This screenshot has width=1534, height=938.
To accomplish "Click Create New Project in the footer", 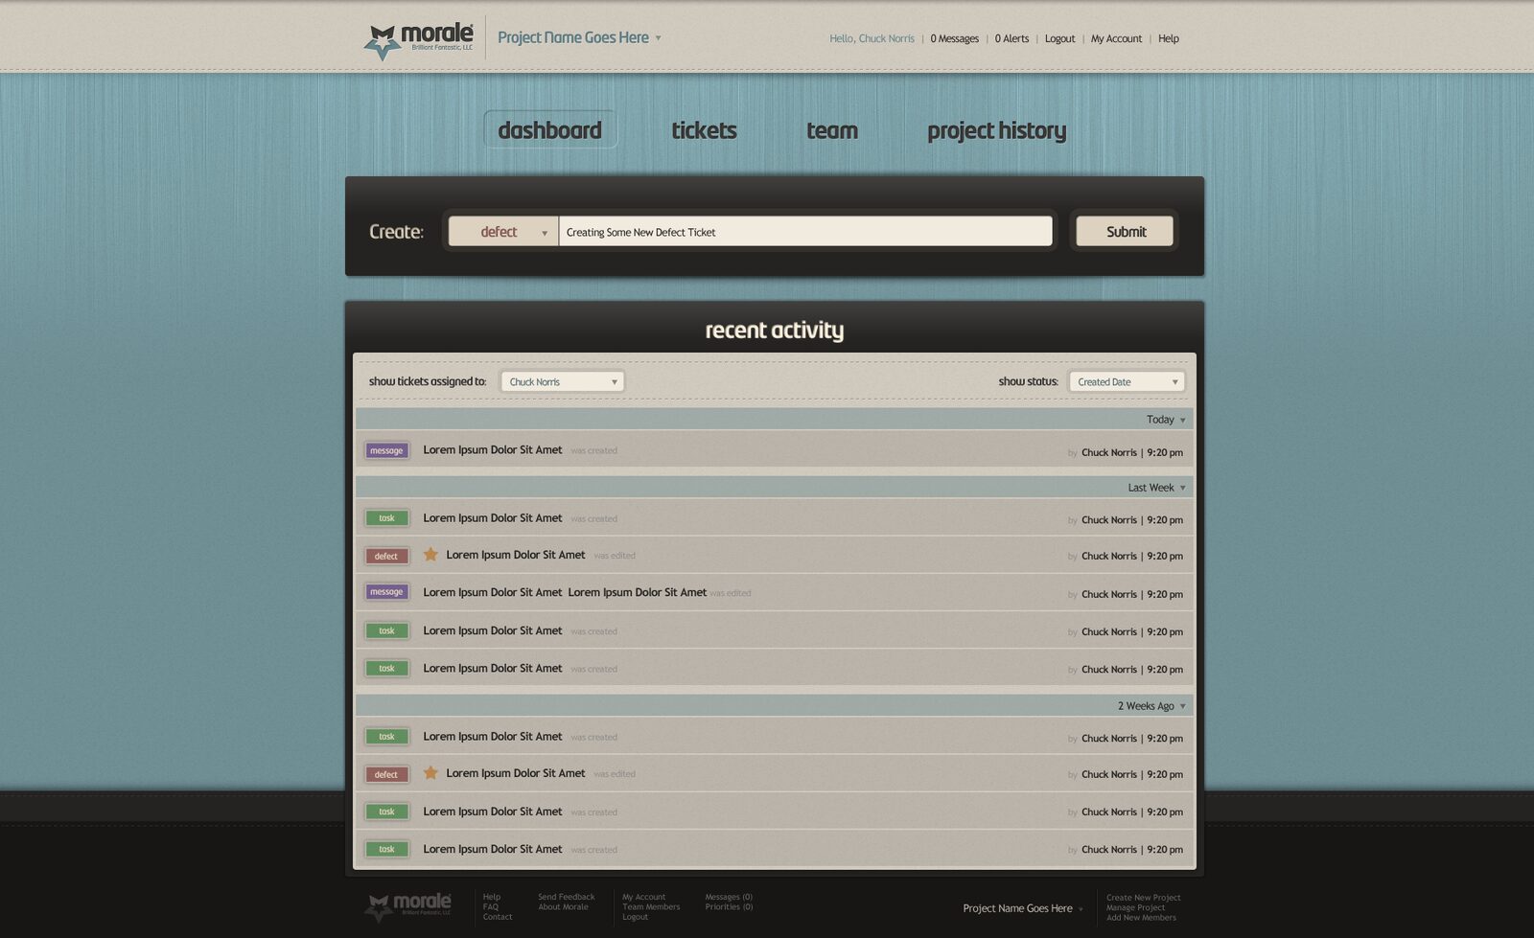I will click(1143, 898).
